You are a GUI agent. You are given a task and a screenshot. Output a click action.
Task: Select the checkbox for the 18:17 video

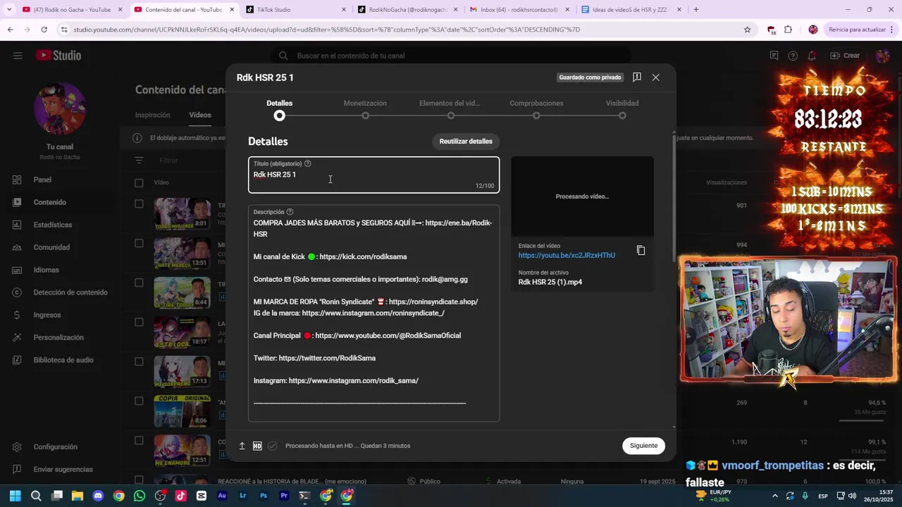pyautogui.click(x=139, y=323)
